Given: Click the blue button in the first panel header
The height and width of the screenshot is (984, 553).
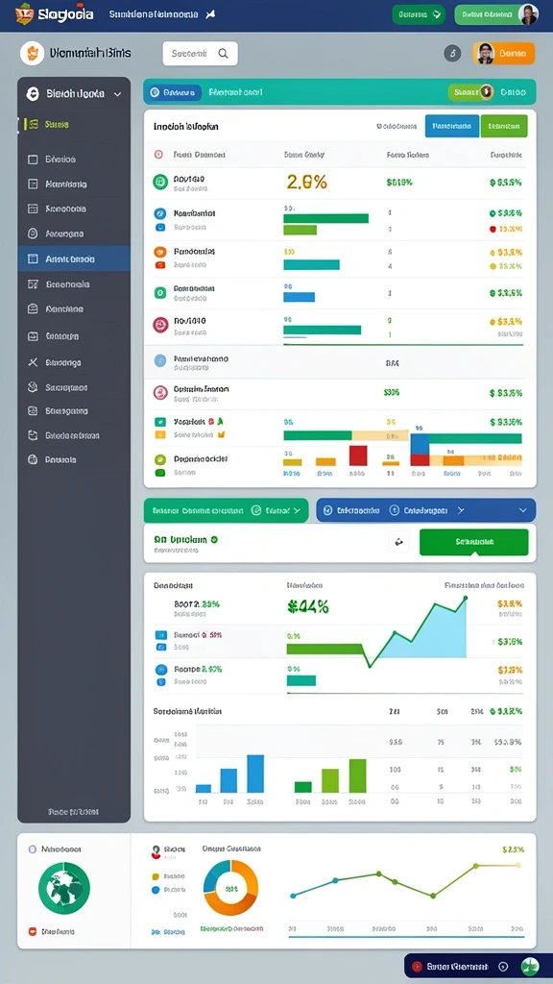Looking at the screenshot, I should [452, 126].
